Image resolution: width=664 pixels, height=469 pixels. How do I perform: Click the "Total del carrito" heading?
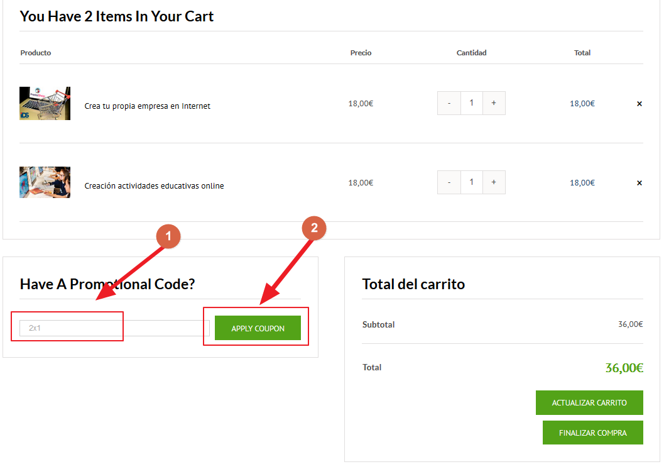tap(413, 284)
